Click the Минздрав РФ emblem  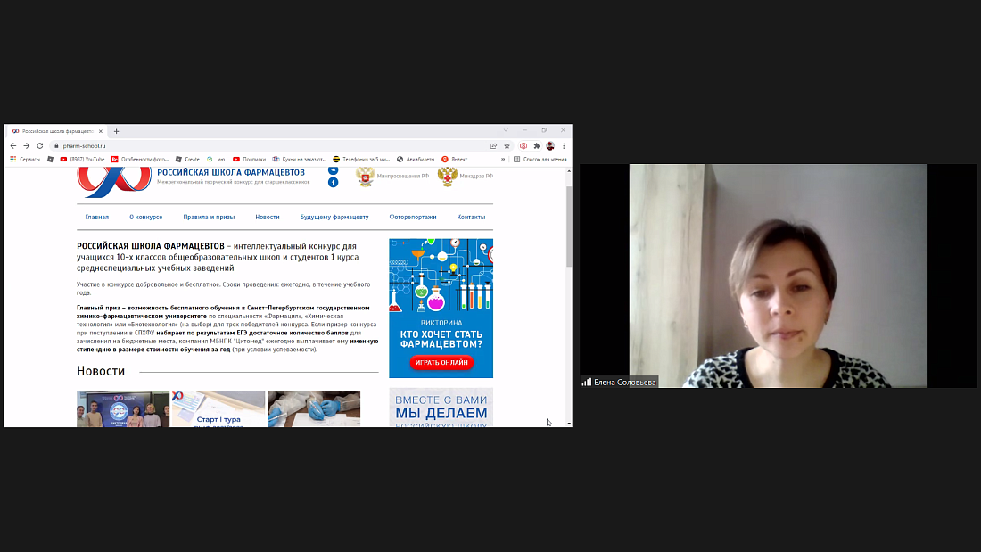click(x=447, y=176)
